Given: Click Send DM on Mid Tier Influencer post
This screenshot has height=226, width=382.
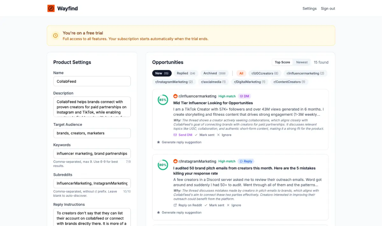Looking at the screenshot, I should tap(183, 135).
